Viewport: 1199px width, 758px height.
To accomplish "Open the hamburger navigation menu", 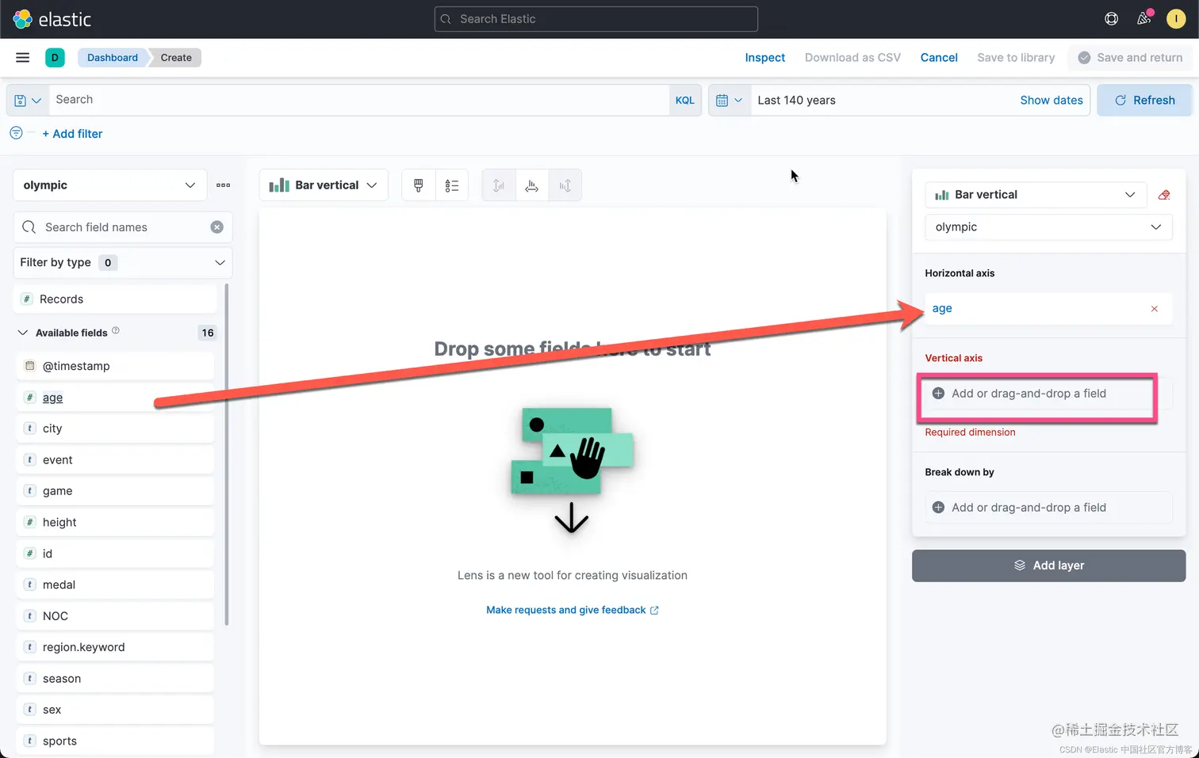I will point(23,58).
